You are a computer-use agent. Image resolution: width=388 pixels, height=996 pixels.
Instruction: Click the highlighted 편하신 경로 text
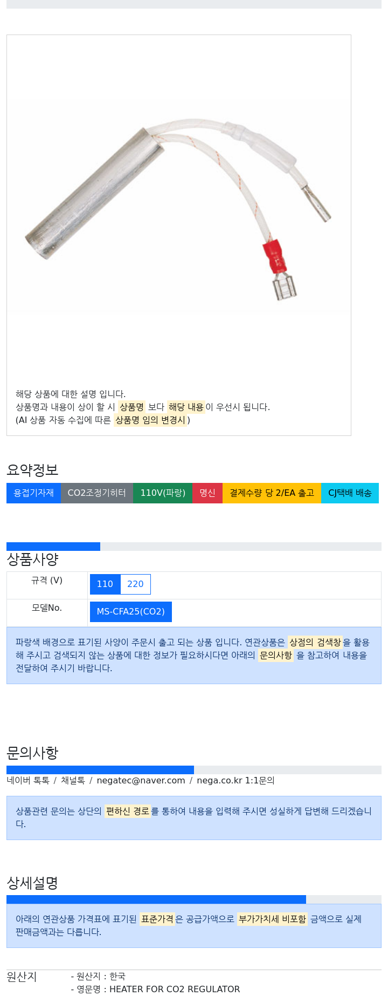coord(128,811)
